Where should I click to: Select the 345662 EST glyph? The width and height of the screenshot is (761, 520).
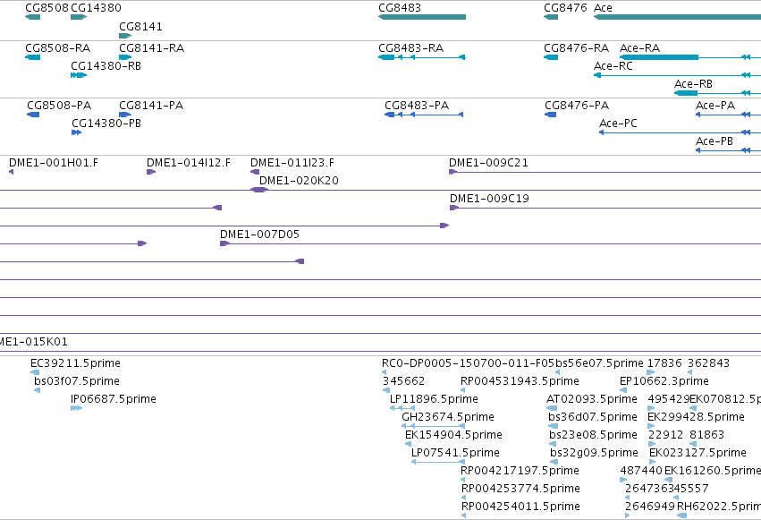(x=386, y=390)
